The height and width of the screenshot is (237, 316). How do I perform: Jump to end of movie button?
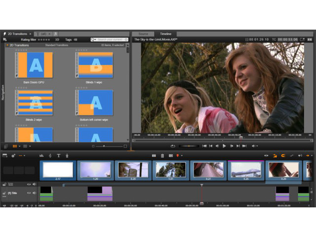tap(244, 146)
